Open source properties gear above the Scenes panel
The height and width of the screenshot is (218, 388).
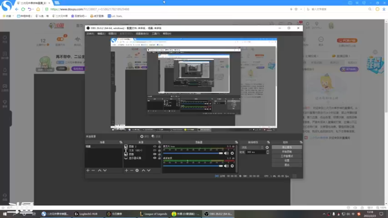(142, 137)
